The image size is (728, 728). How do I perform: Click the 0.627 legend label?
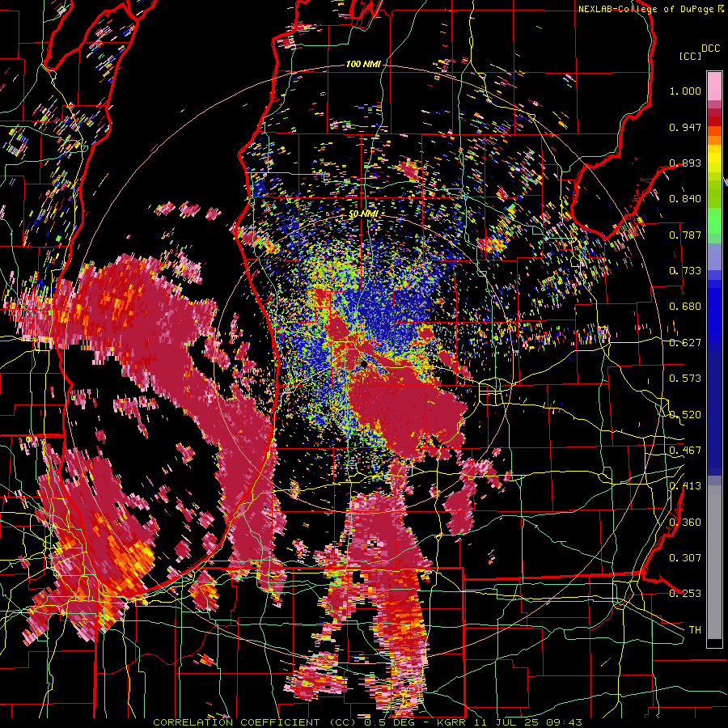[685, 343]
